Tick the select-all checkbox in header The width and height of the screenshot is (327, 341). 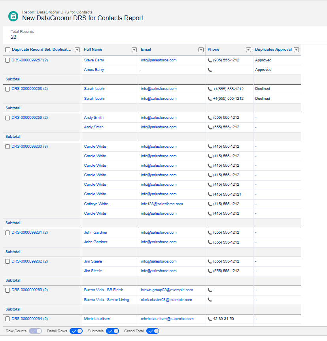coord(8,50)
